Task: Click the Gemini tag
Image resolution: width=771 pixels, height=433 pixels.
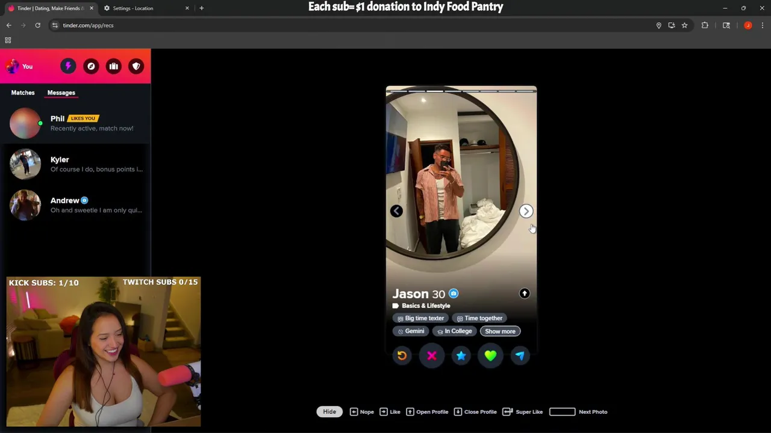Action: (411, 331)
